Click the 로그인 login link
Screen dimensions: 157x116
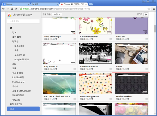coord(140,14)
